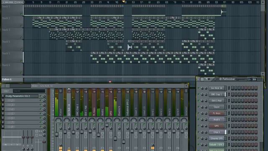This screenshot has width=268, height=151.
Task: Open effect slot 5 menu arrow in mixer
Action: pyautogui.click(x=3, y=114)
